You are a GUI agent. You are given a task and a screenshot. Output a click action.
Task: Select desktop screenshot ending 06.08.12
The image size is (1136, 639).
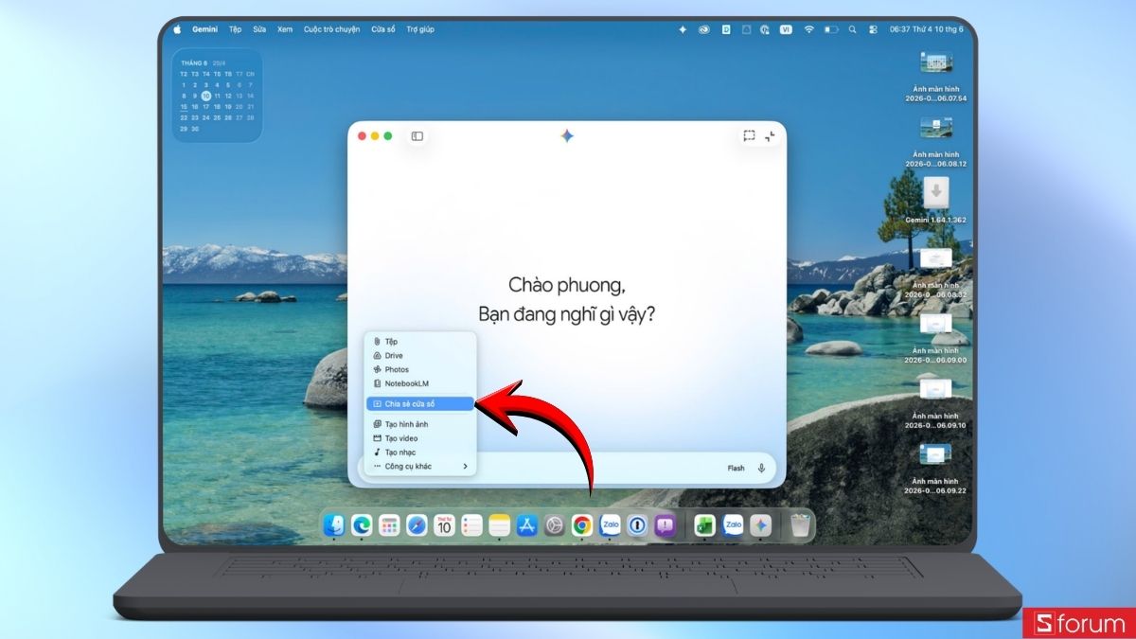point(935,142)
